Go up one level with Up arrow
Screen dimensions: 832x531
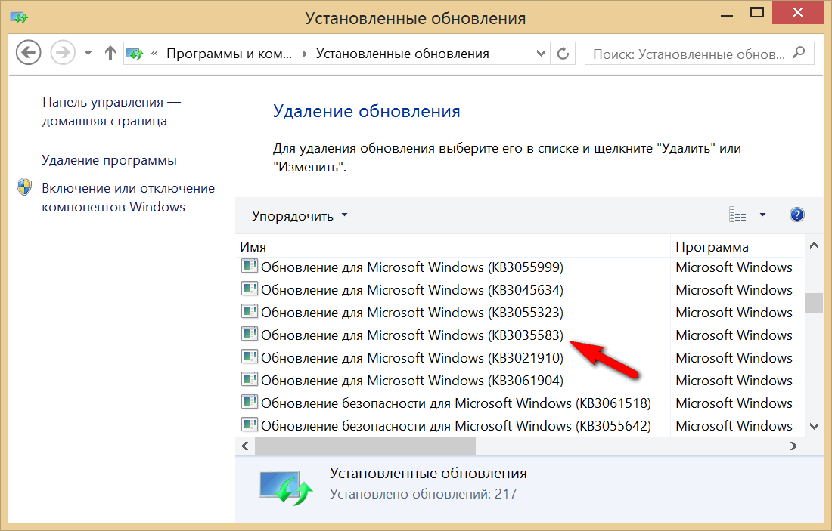click(110, 53)
